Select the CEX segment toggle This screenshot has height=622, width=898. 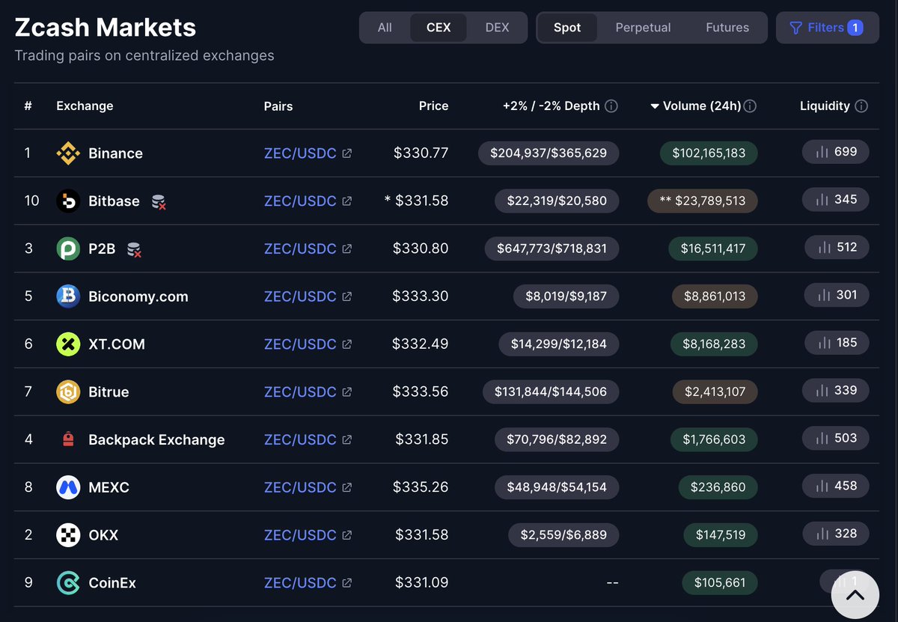click(x=439, y=28)
